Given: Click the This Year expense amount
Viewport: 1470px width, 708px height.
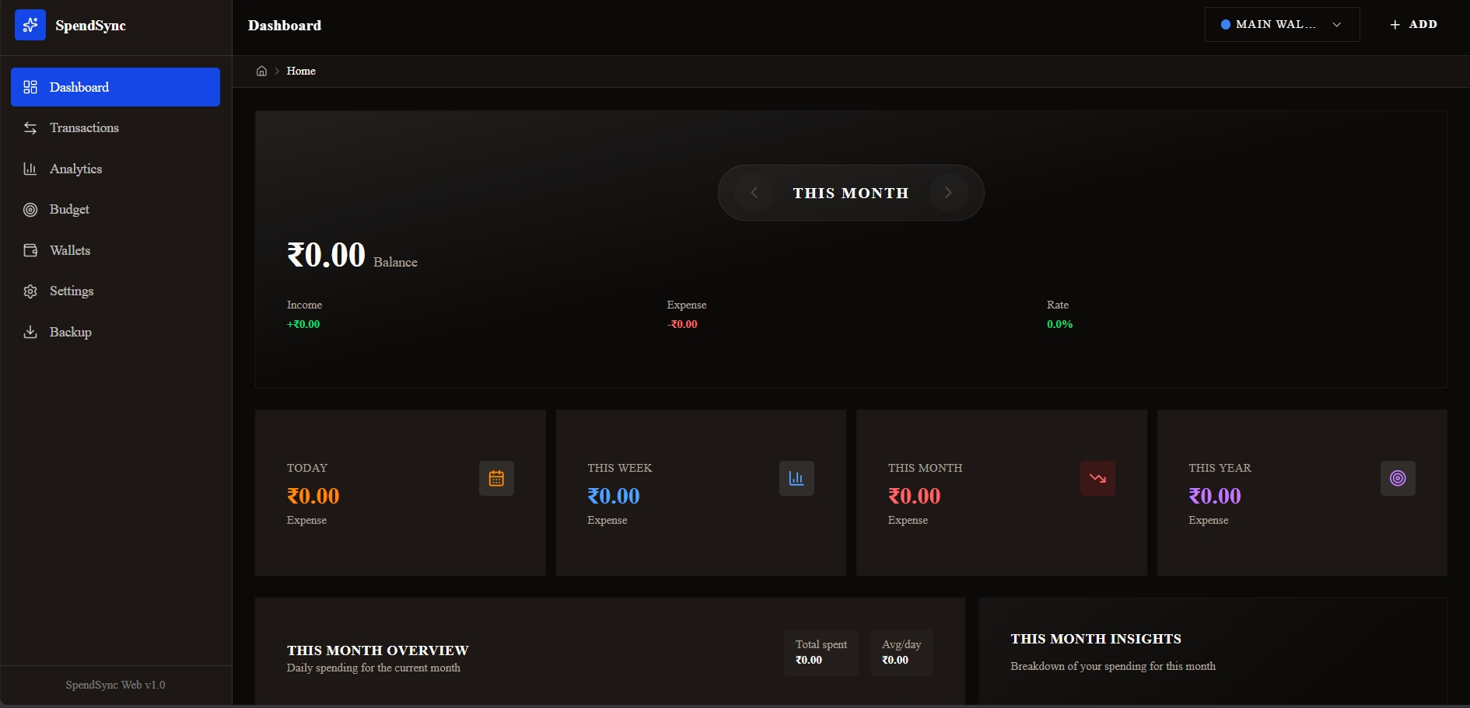Looking at the screenshot, I should tap(1215, 496).
